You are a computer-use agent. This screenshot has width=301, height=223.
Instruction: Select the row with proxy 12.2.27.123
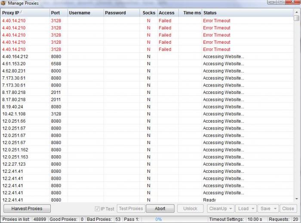pyautogui.click(x=147, y=164)
